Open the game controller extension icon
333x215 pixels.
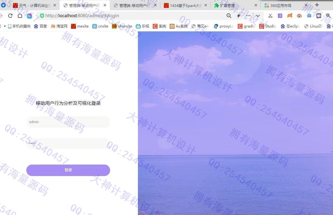(x=290, y=16)
